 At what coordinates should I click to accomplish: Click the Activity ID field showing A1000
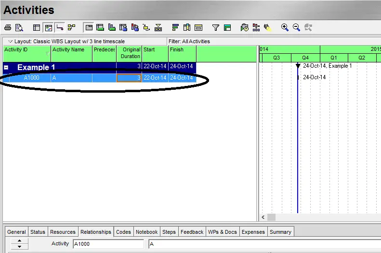coord(108,244)
